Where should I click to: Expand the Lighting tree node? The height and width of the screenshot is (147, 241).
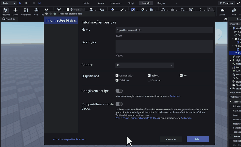tap(231, 60)
